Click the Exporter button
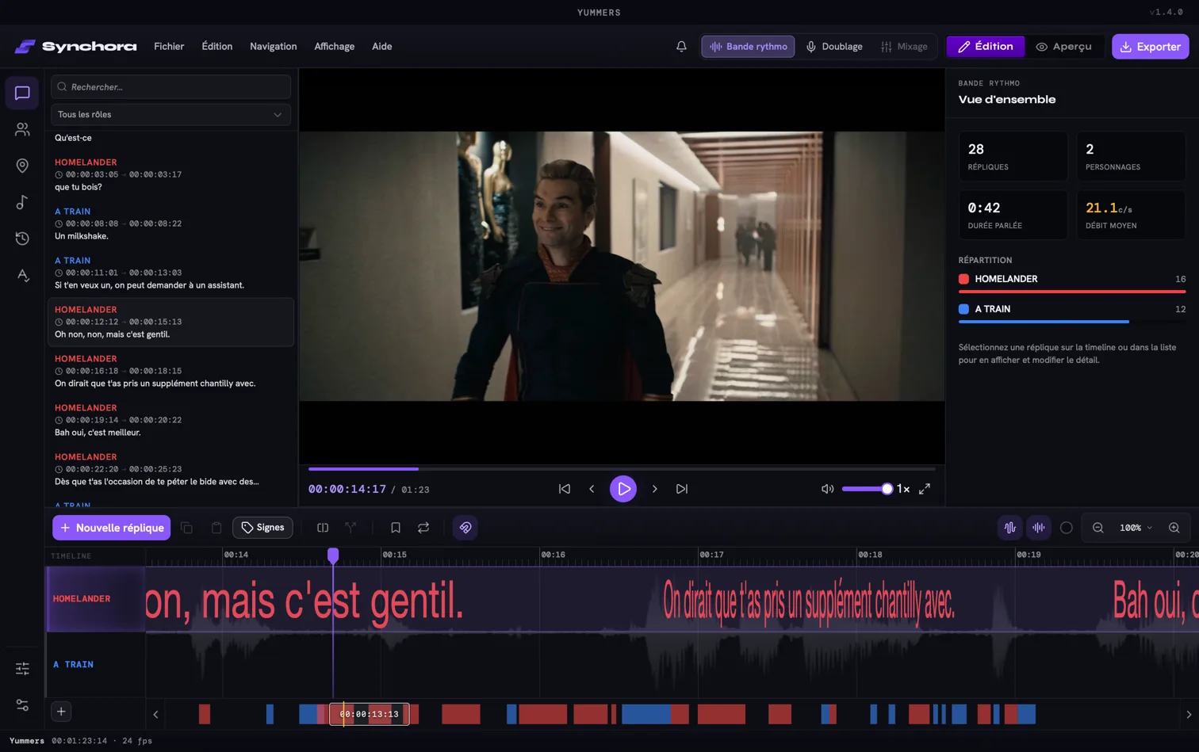Image resolution: width=1199 pixels, height=752 pixels. pos(1151,47)
